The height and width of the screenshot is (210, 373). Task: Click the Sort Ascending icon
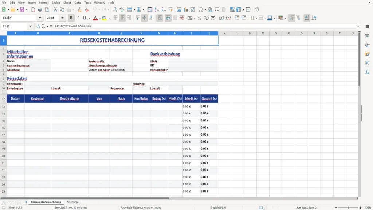pos(157,9)
